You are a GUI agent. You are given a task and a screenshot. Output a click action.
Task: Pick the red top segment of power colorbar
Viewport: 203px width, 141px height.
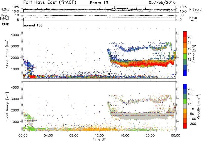click(x=185, y=34)
